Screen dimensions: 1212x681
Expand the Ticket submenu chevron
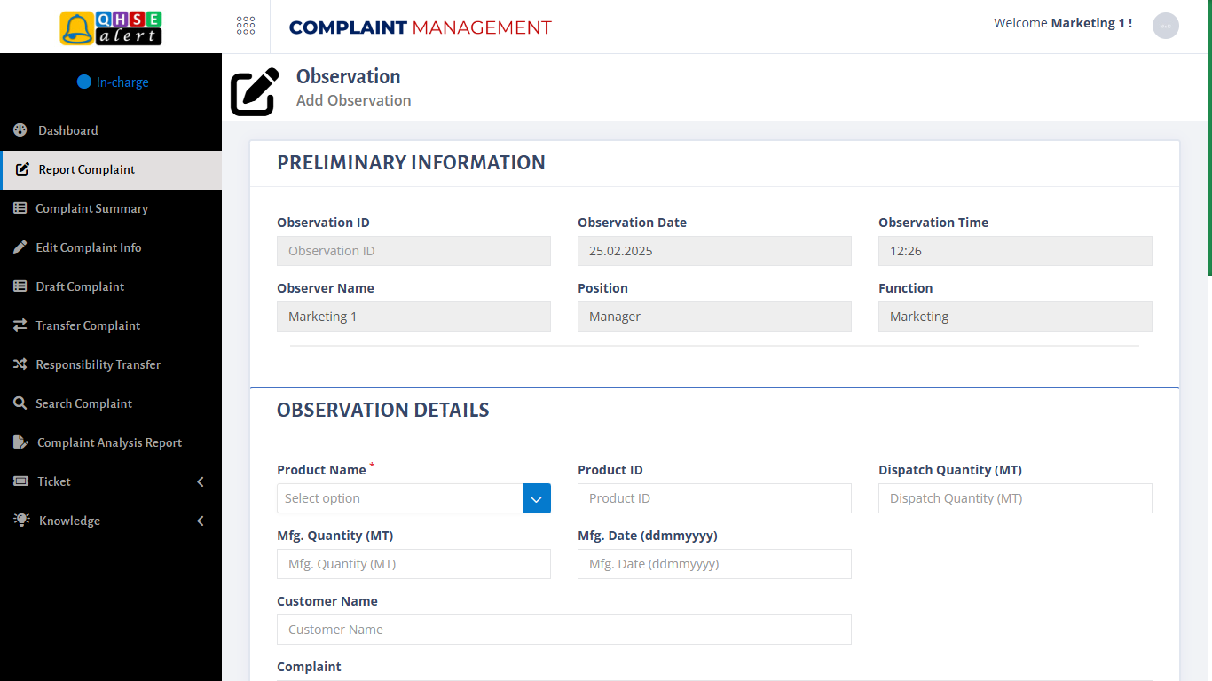tap(200, 481)
